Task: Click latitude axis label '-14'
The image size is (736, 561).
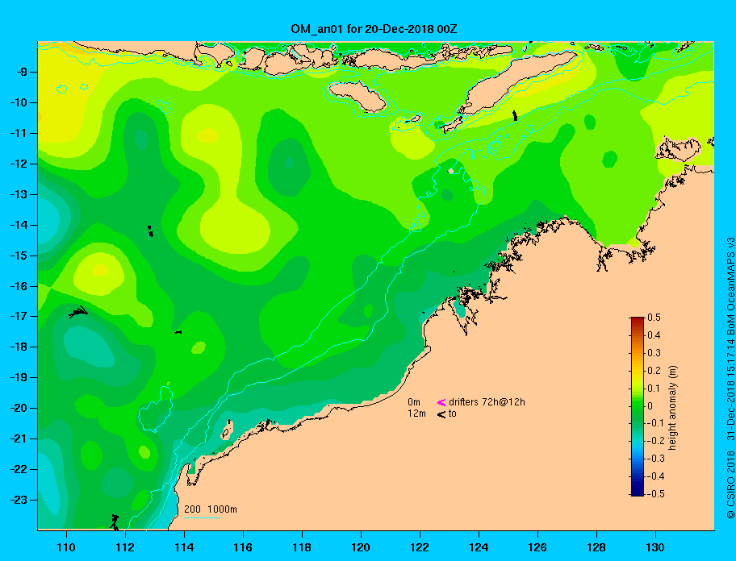Action: click(19, 225)
